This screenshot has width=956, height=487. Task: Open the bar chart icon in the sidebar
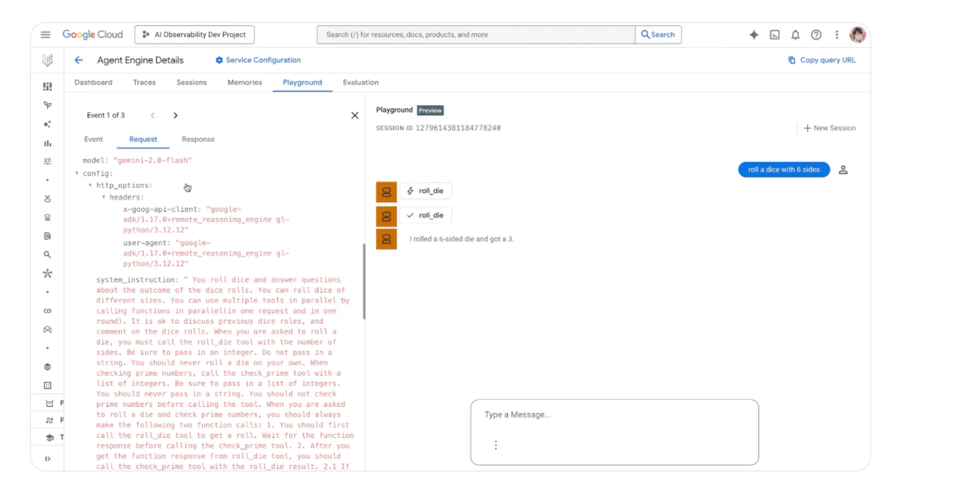pyautogui.click(x=47, y=143)
